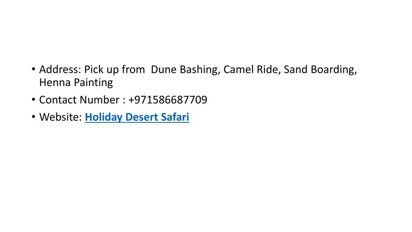Click the phone number +971586687709
The image size is (412, 232).
(x=168, y=100)
